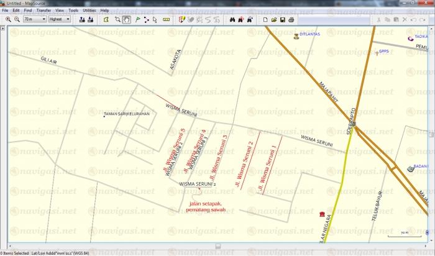The height and width of the screenshot is (256, 435).
Task: Click the Save file icon
Action: 283,19
